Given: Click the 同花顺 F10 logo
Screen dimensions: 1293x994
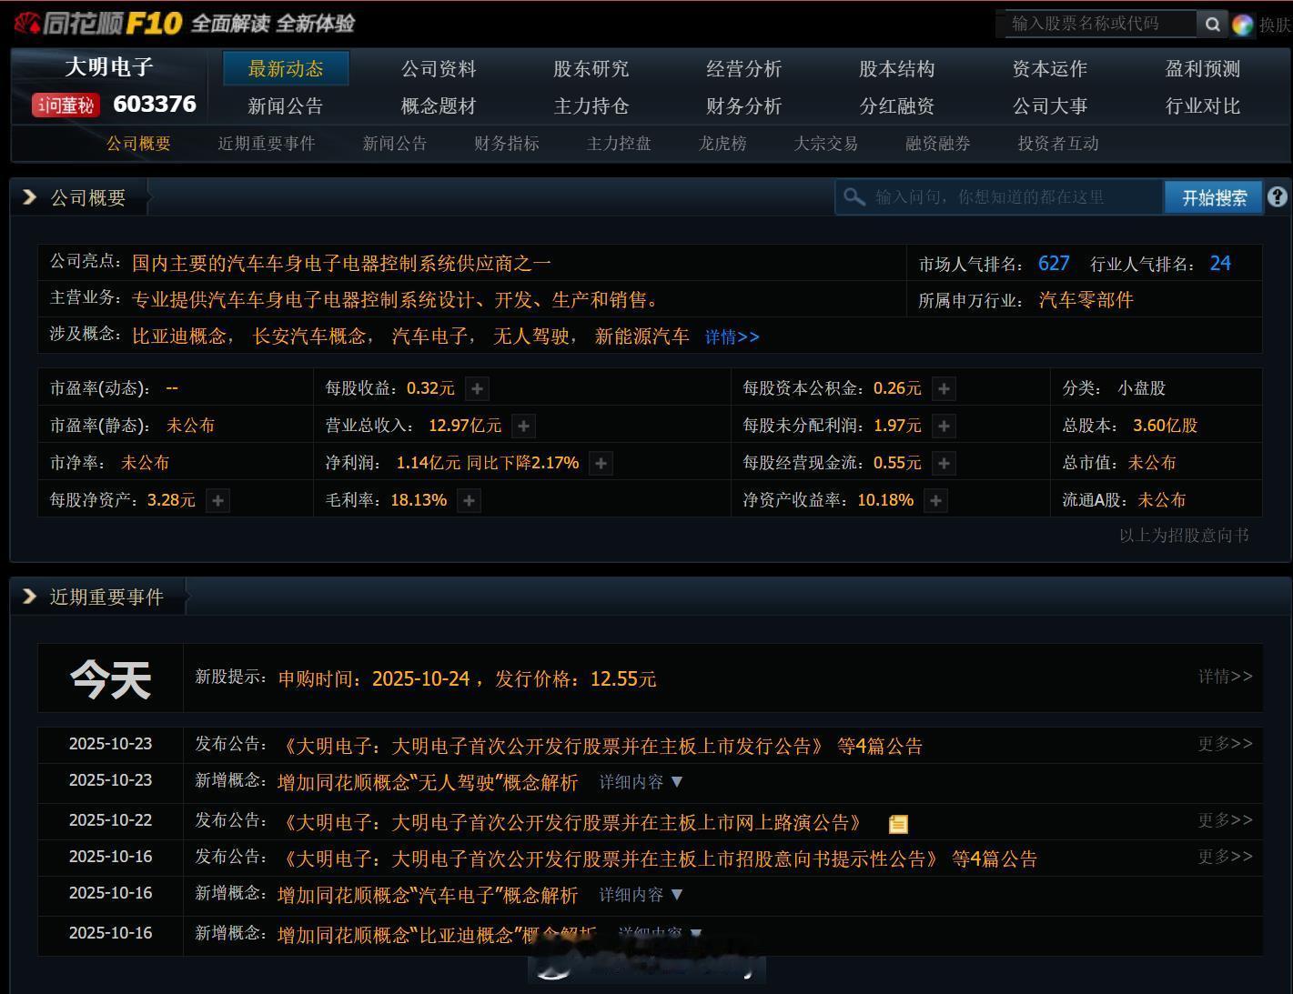Looking at the screenshot, I should point(98,23).
